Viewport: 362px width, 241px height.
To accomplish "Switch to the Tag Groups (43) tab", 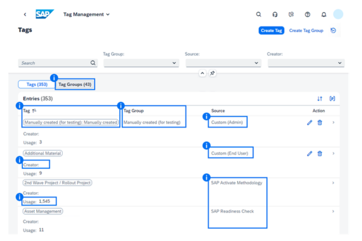I will point(75,84).
